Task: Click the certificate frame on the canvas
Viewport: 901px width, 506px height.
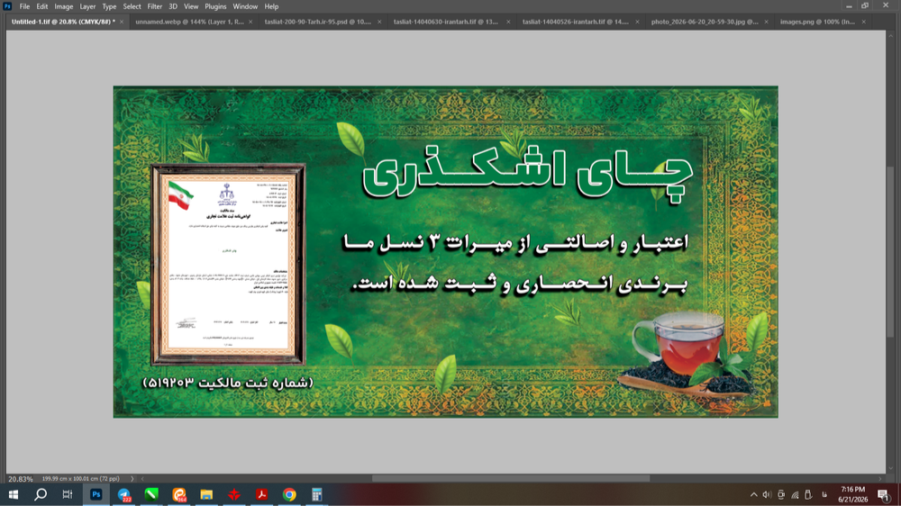Action: pos(228,264)
